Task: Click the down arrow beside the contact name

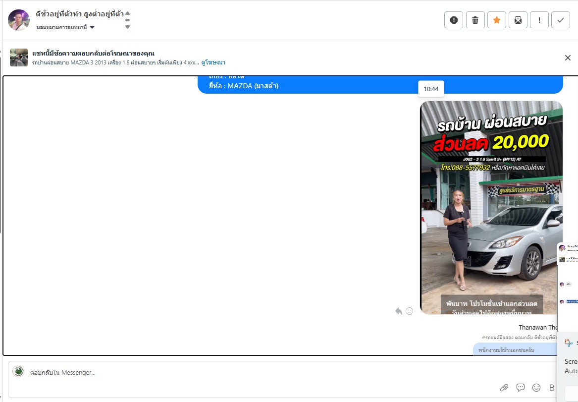Action: [x=128, y=27]
